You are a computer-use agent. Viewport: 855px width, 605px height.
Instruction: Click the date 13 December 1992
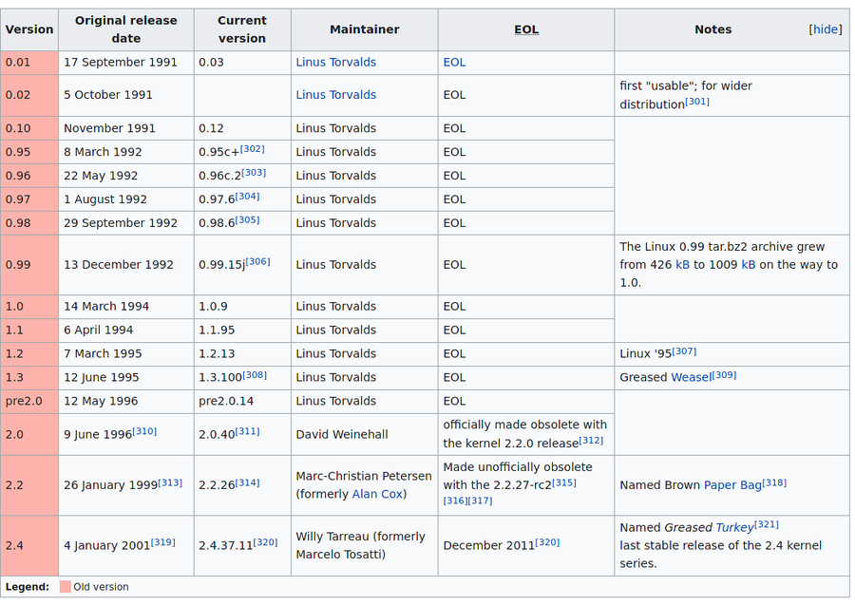coord(119,265)
